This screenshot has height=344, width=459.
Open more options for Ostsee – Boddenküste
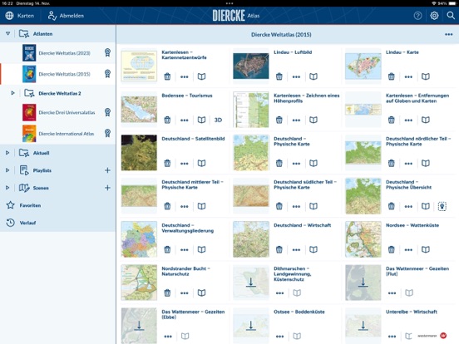(x=280, y=337)
